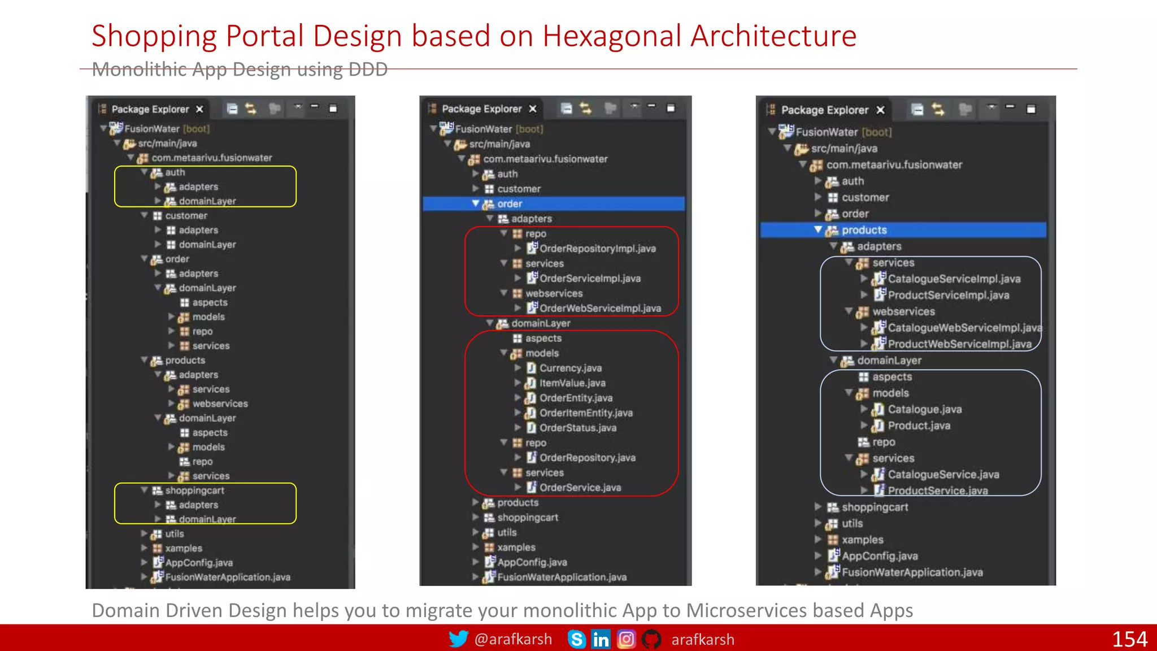Select middle Package Explorer tab
This screenshot has height=651, width=1157.
pos(481,108)
